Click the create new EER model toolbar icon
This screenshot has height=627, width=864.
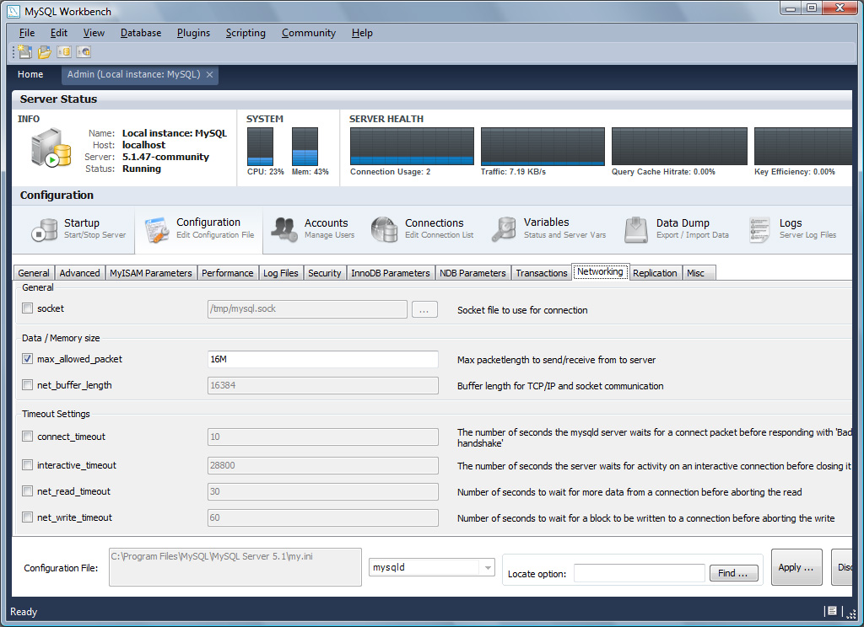coord(24,51)
